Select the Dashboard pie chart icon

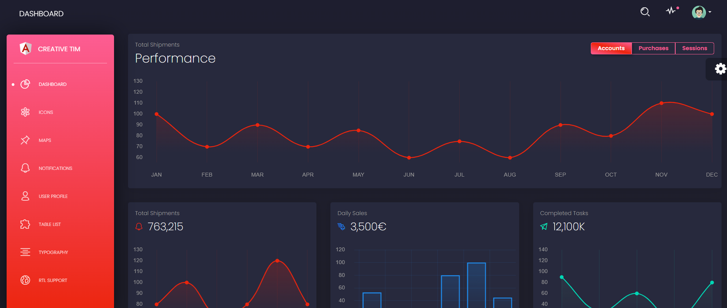[25, 84]
